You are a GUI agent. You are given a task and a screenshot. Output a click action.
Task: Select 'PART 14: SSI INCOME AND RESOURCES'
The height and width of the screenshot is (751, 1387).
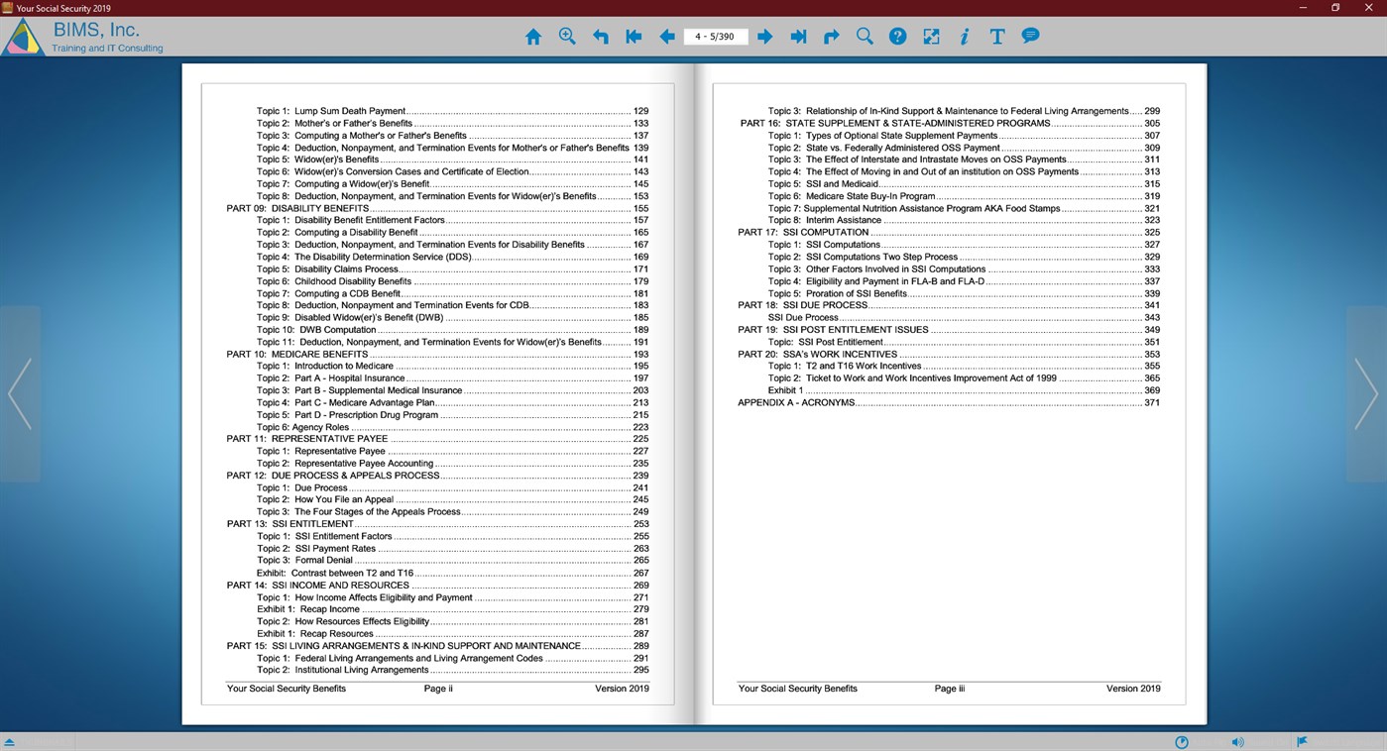point(437,586)
